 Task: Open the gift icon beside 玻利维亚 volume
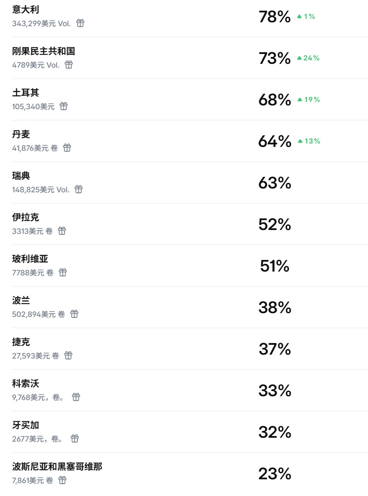coord(63,272)
